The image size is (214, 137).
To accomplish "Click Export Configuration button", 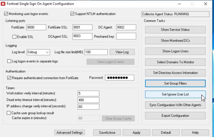I will [175, 116].
